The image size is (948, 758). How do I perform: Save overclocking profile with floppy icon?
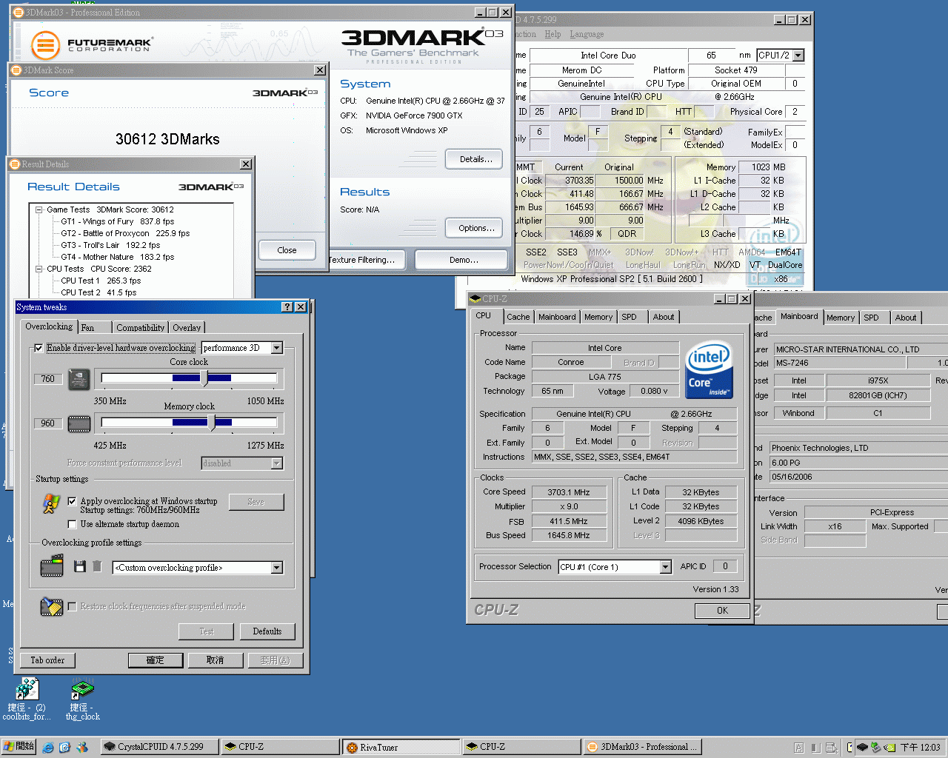point(80,566)
